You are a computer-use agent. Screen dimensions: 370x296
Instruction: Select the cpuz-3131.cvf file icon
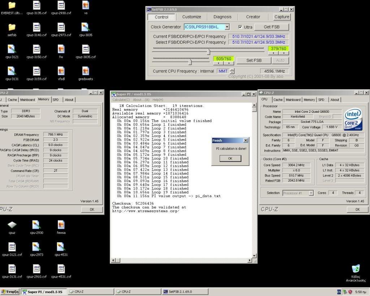coord(12,269)
